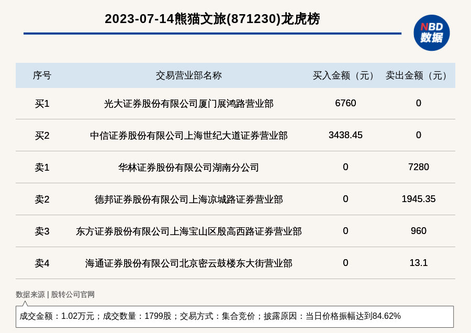
Task: Click the sell amount 0 in the 买2 row
Action: click(x=419, y=135)
